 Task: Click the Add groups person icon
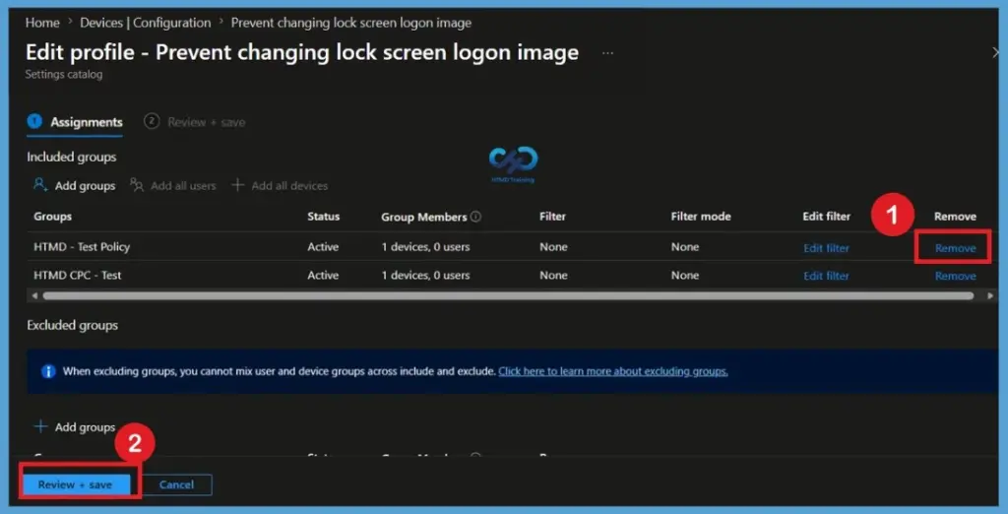click(x=41, y=186)
